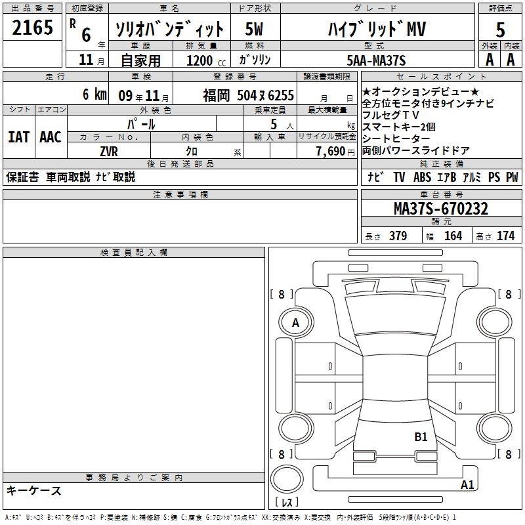Viewport: 525px width, 525px height.
Task: Click the 両側パワースライドドア line
Action: 416,151
